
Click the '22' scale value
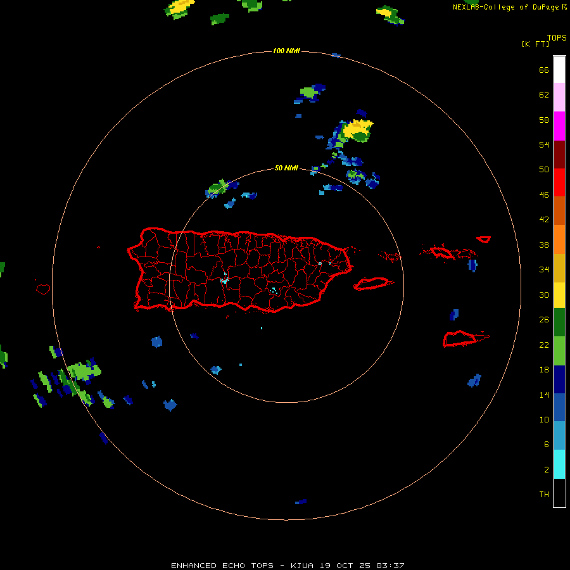(x=544, y=345)
